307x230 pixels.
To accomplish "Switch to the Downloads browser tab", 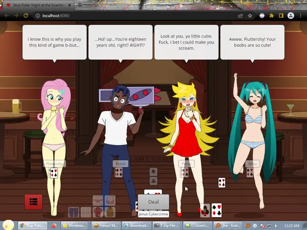I will (165, 5).
